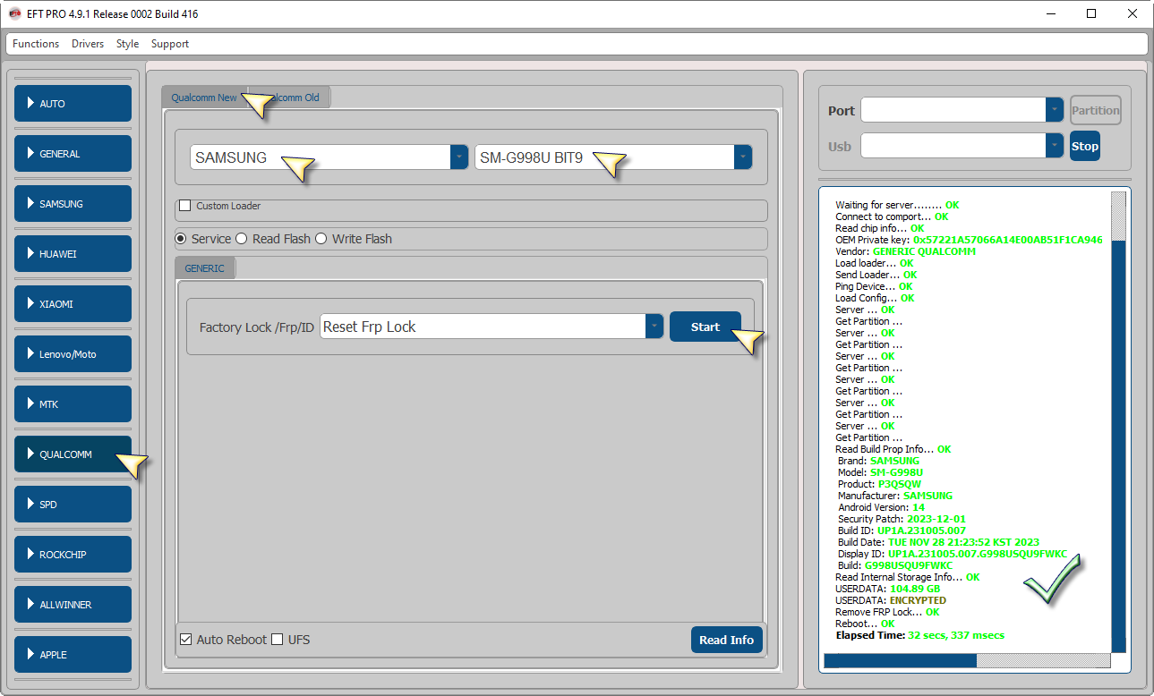The image size is (1154, 696).
Task: Select the SAMSUNG sidebar module
Action: (x=73, y=204)
